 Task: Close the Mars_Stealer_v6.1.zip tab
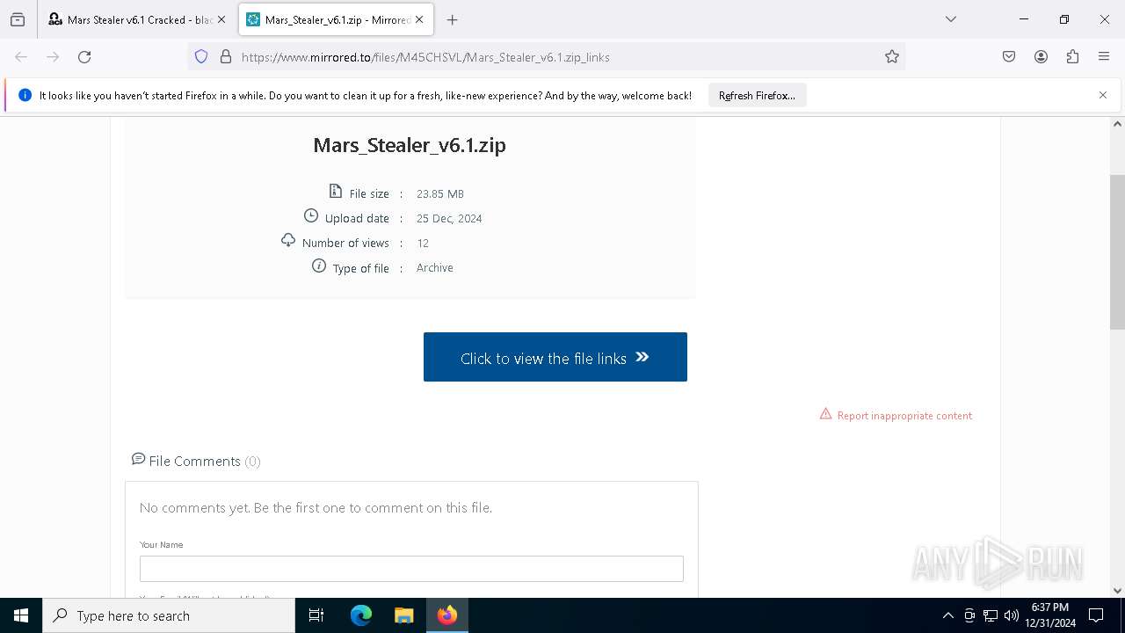pyautogui.click(x=419, y=19)
